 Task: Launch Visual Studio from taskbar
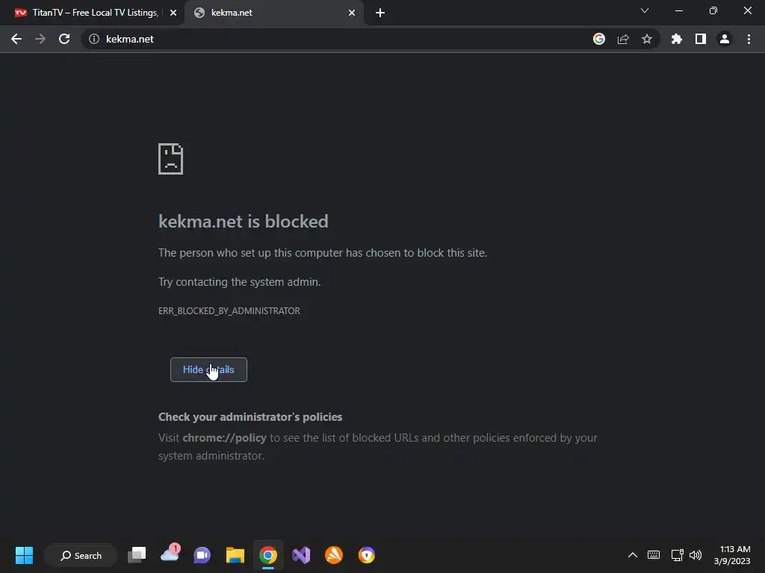point(301,555)
